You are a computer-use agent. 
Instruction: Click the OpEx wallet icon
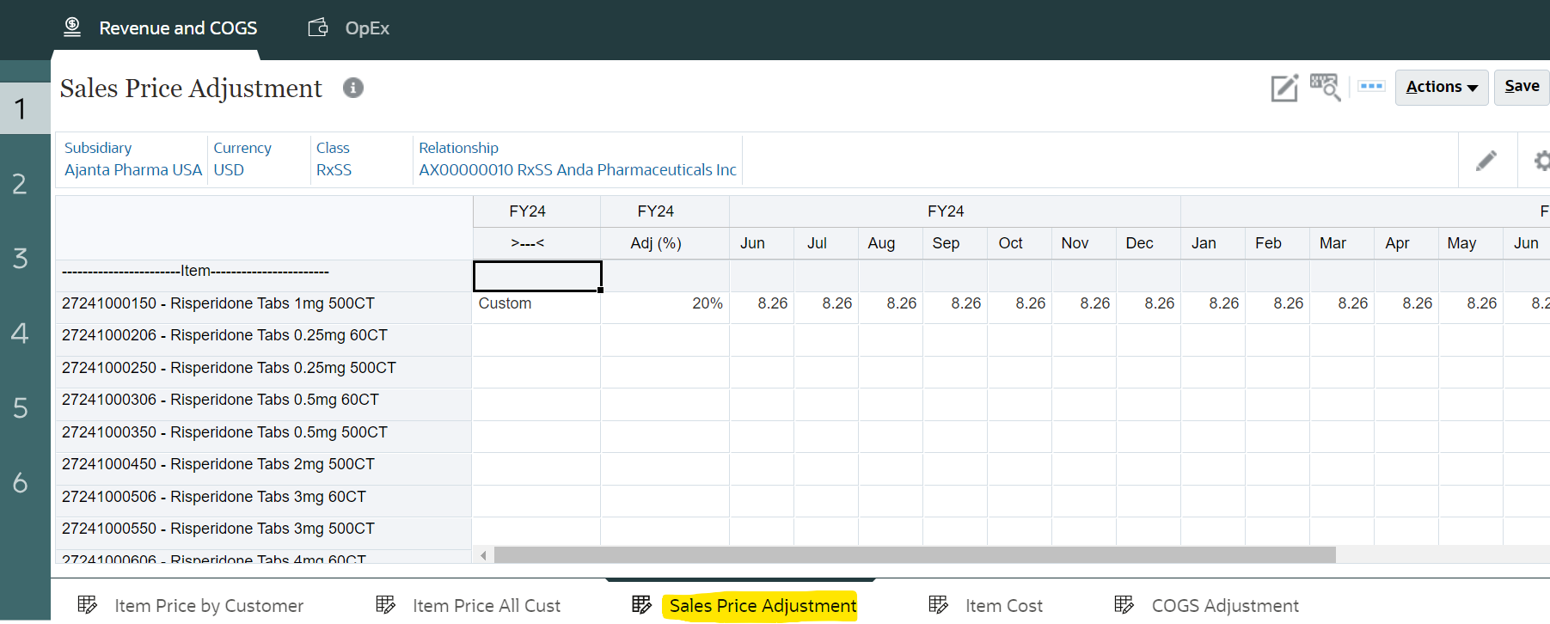(318, 28)
